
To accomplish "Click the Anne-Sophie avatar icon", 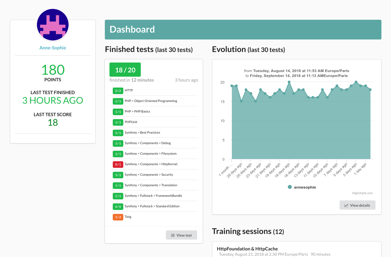I will point(52,24).
